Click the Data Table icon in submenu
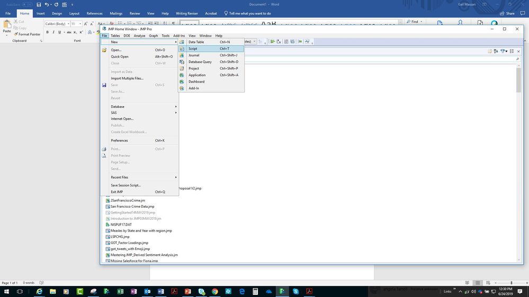This screenshot has width=529, height=297. click(x=182, y=42)
